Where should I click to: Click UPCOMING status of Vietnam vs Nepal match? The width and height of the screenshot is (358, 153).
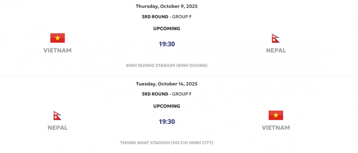click(x=167, y=28)
